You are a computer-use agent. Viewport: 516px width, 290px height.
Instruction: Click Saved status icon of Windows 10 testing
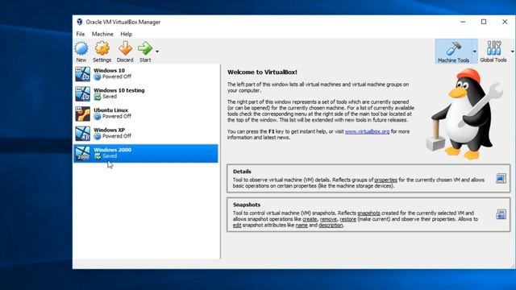coord(97,97)
